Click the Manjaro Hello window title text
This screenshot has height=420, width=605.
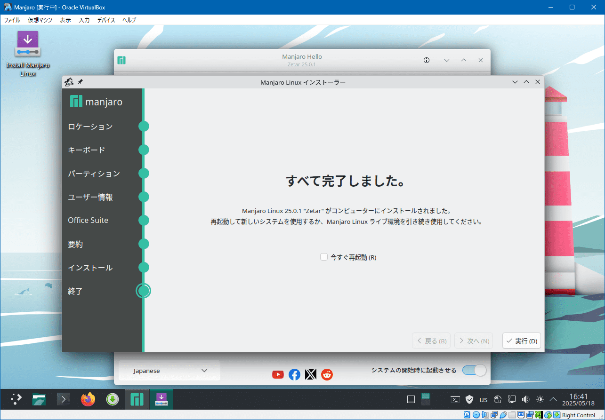click(302, 56)
